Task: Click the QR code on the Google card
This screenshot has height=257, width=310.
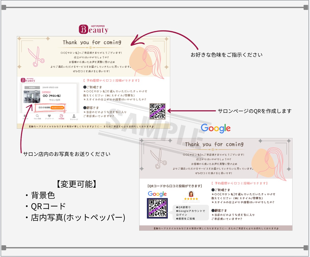Action: tap(158, 208)
